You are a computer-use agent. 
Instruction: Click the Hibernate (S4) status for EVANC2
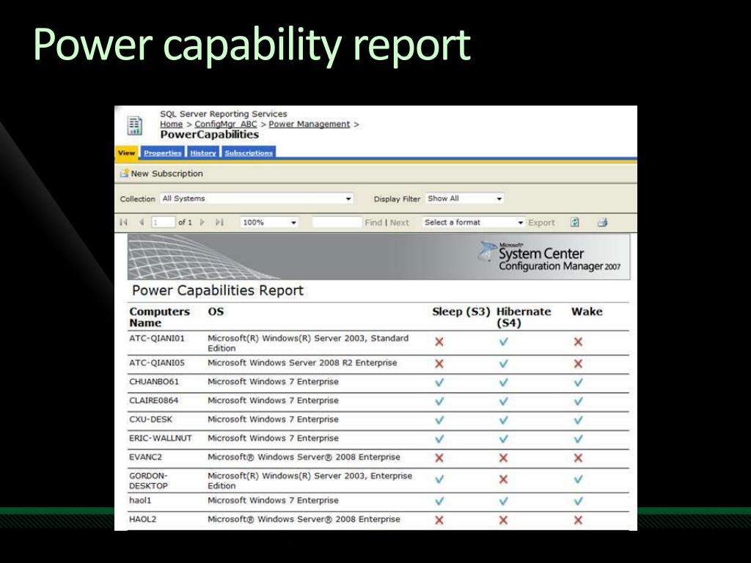[503, 458]
